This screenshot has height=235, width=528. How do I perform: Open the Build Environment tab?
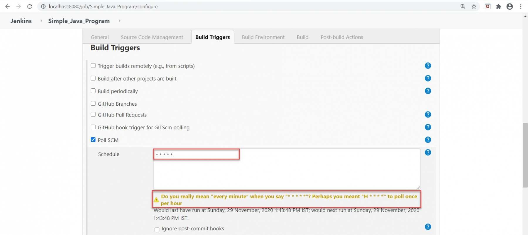263,37
